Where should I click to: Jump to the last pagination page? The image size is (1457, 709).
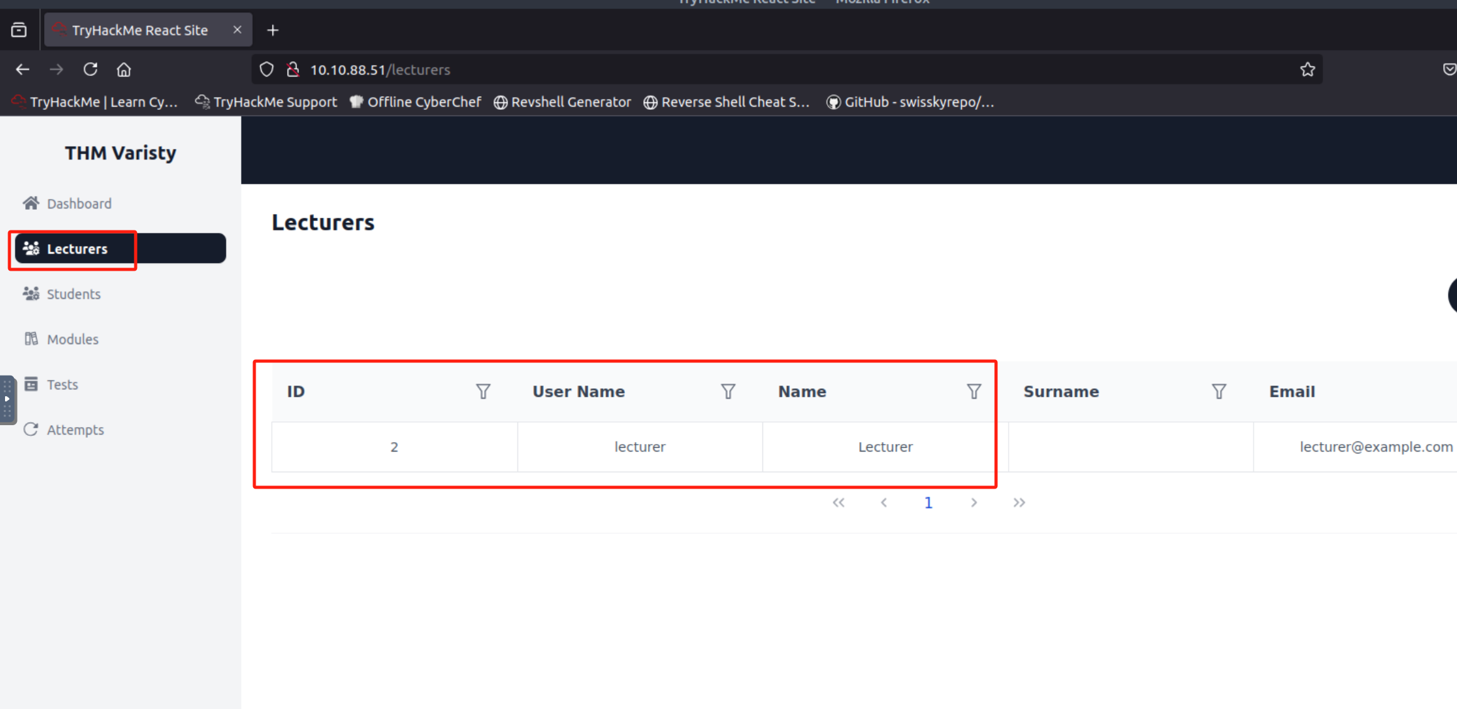[x=1019, y=502]
